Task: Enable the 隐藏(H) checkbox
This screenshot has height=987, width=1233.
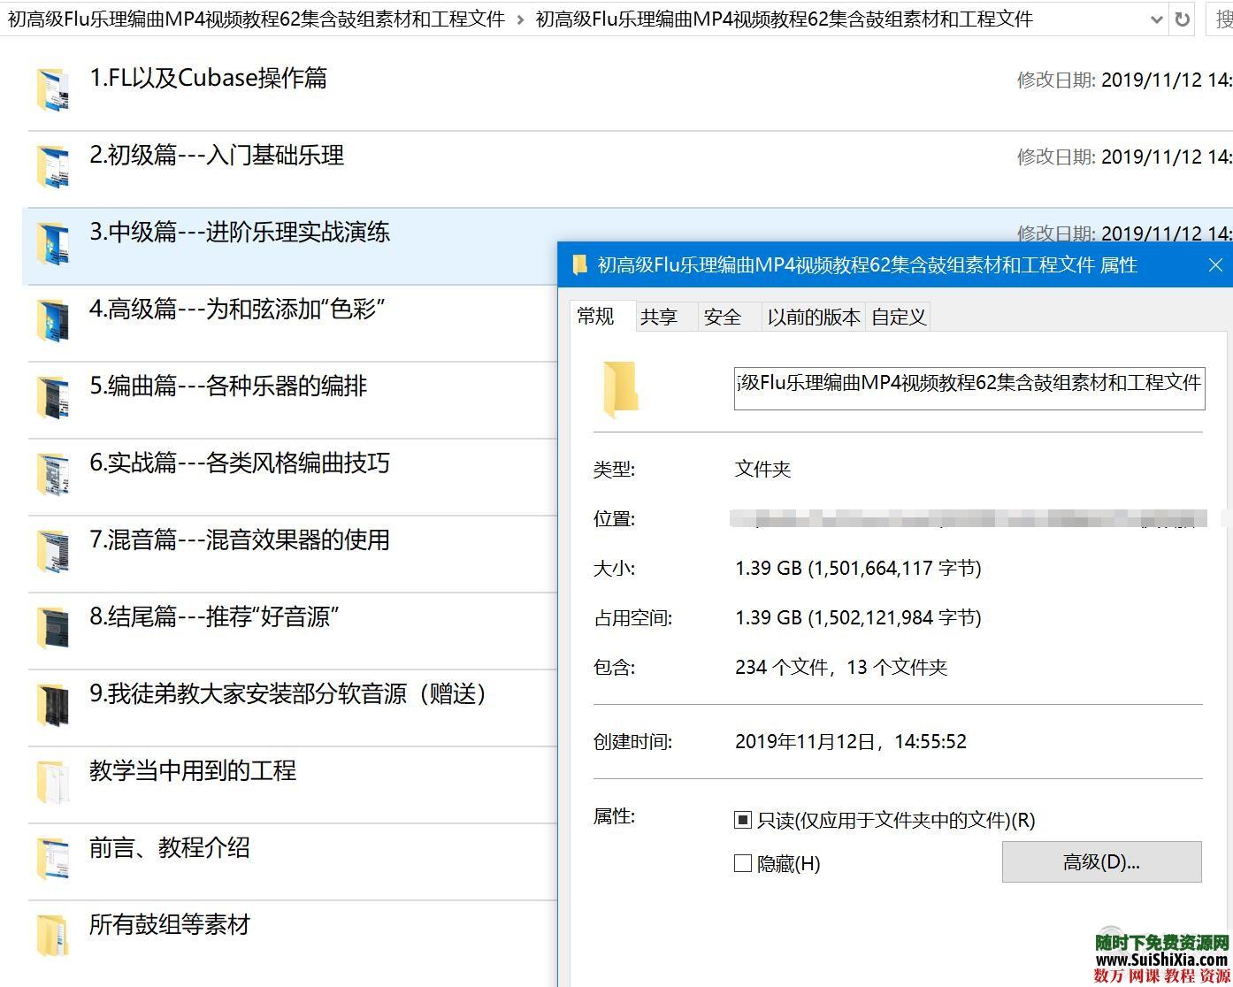Action: coord(743,863)
